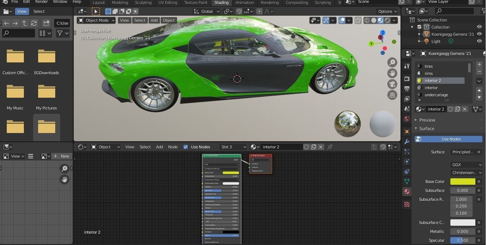
Task: Open the UV Editing workspace tab
Action: click(x=168, y=2)
